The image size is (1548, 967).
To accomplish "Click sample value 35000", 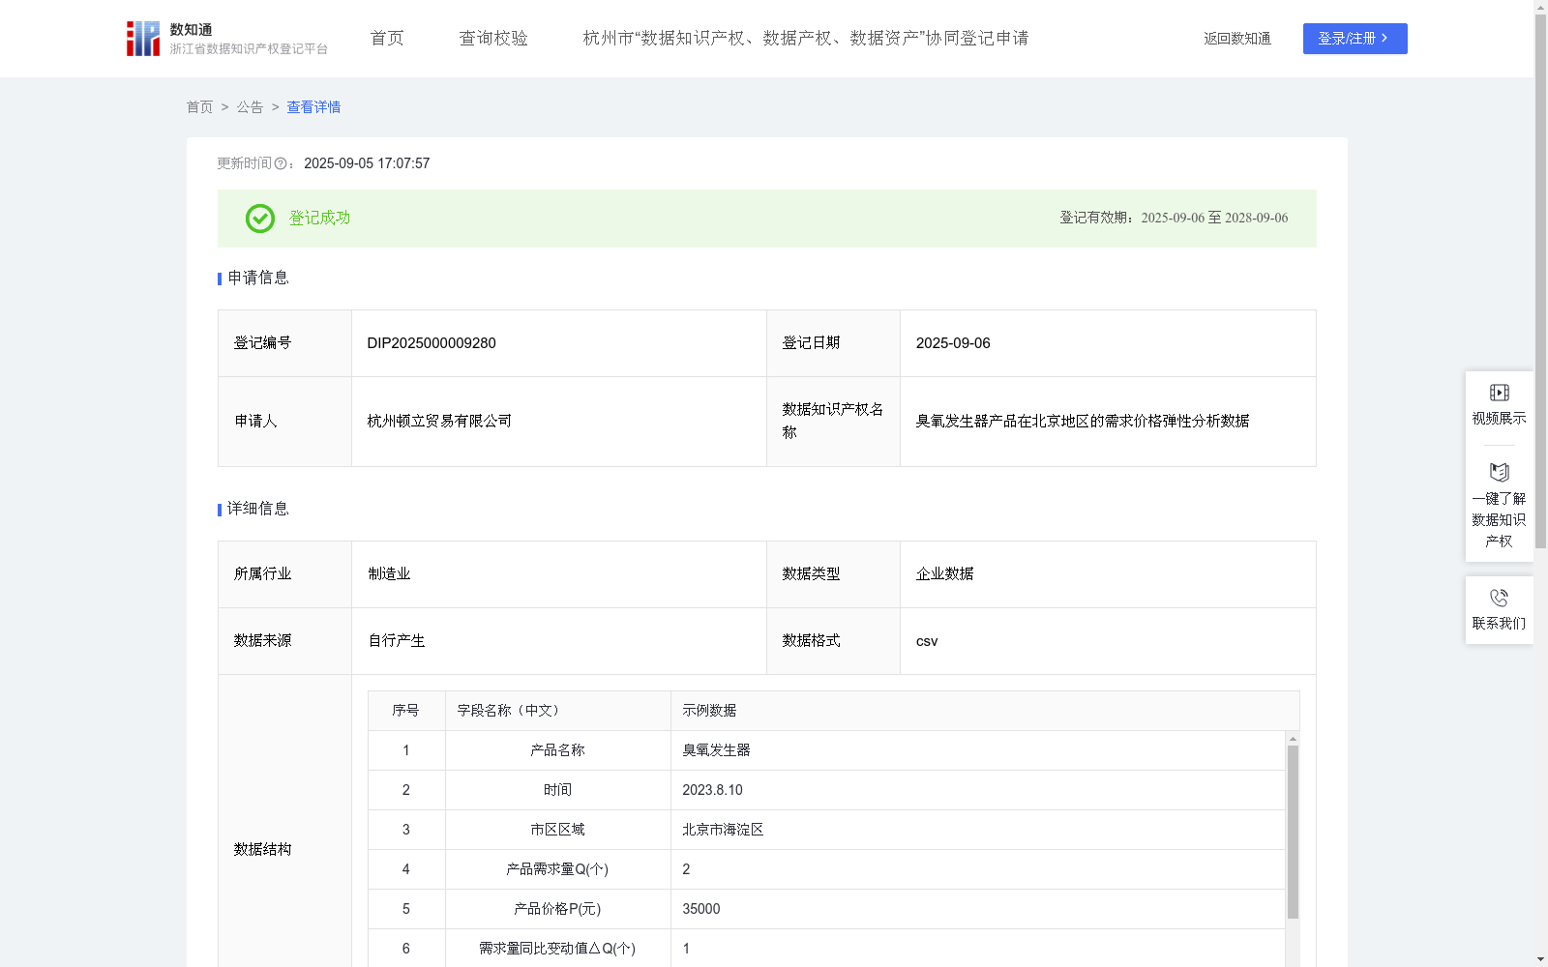I will click(x=700, y=909).
